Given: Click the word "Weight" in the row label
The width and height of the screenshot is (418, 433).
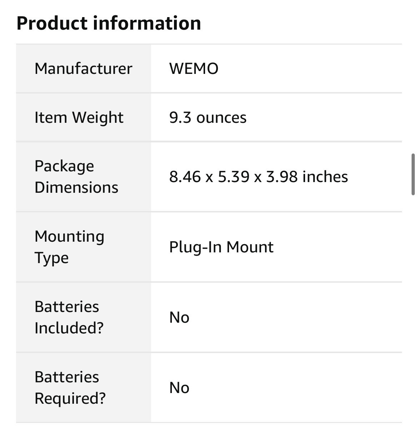Looking at the screenshot, I should 98,118.
